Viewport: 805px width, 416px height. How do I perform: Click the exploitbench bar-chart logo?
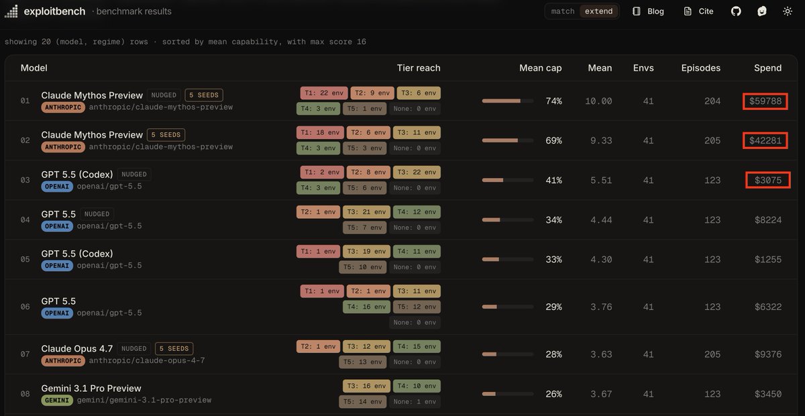(x=11, y=11)
